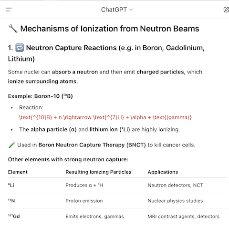The image size is (229, 229).
Task: Click the Proton emission cell
Action: tap(84, 201)
